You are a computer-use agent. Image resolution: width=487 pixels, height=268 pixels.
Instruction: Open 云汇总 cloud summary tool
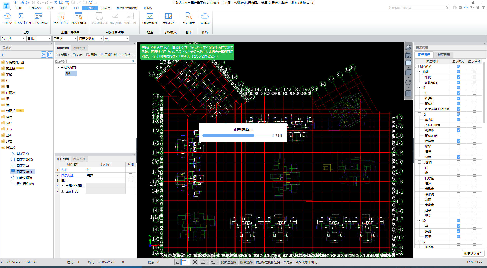(8, 18)
